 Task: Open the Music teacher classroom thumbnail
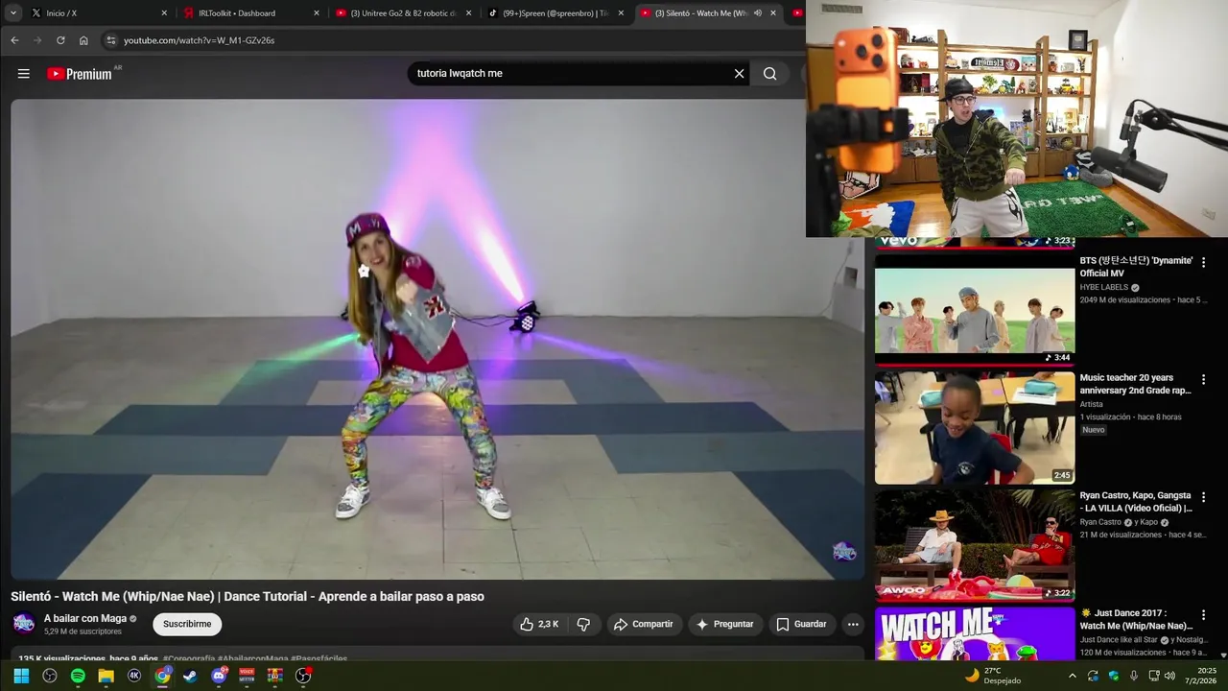[975, 428]
